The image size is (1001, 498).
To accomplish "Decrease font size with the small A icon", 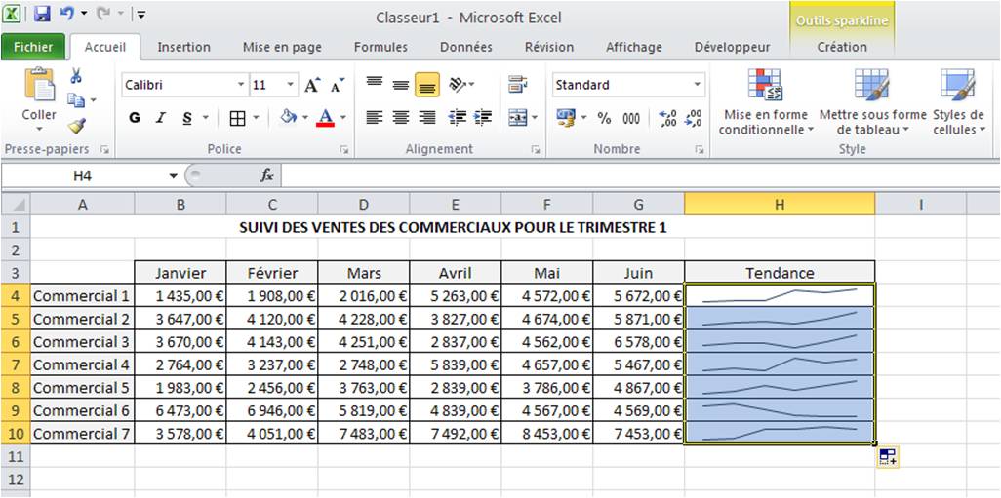I will (337, 85).
